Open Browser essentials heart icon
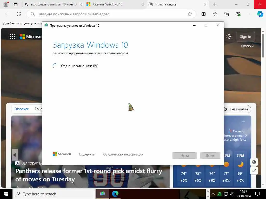266x199 pixels. point(238,14)
